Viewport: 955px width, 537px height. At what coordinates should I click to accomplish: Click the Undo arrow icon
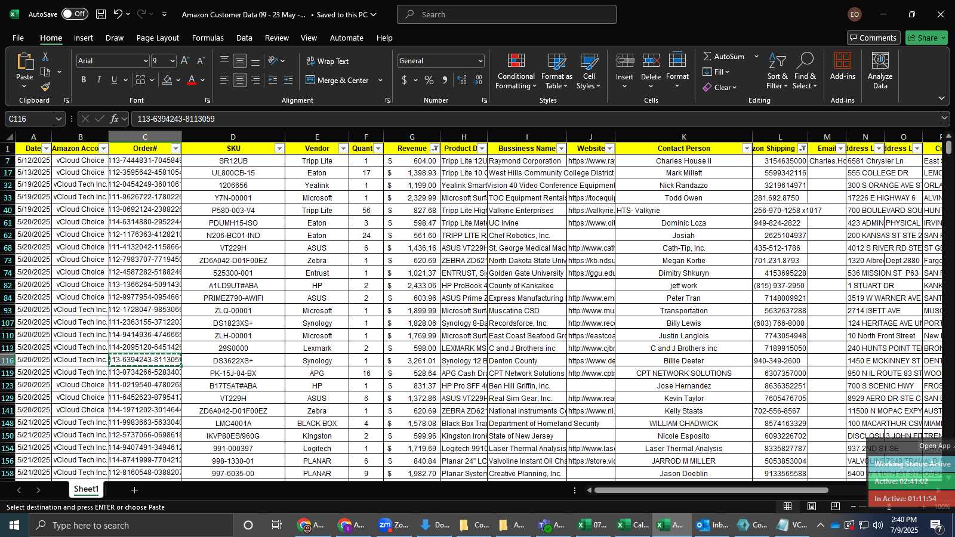118,14
